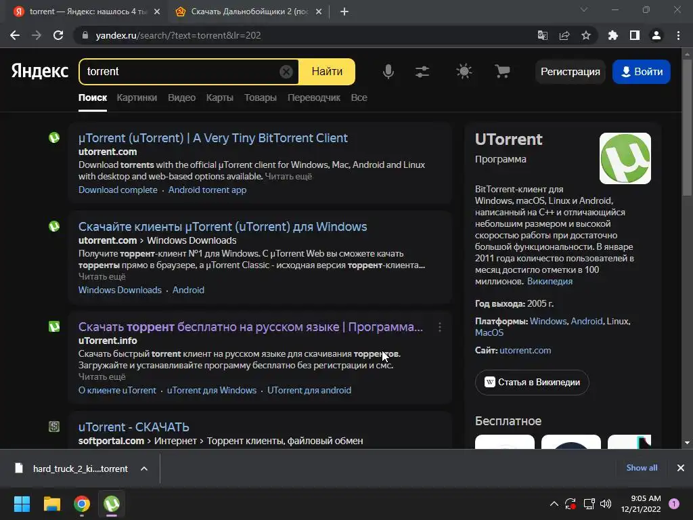693x520 pixels.
Task: Click the Яндекс logo
Action: (x=40, y=71)
